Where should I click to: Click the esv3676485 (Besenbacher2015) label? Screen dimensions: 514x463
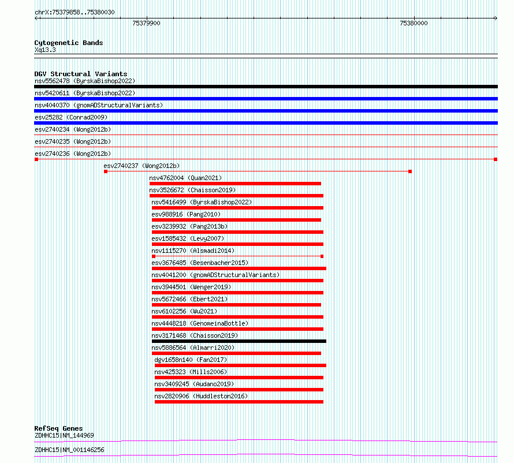200,263
